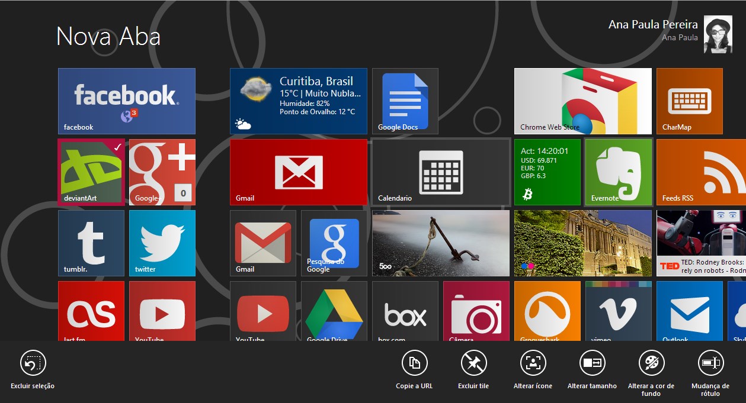Open the Gmail tile
The image size is (746, 403).
point(298,172)
